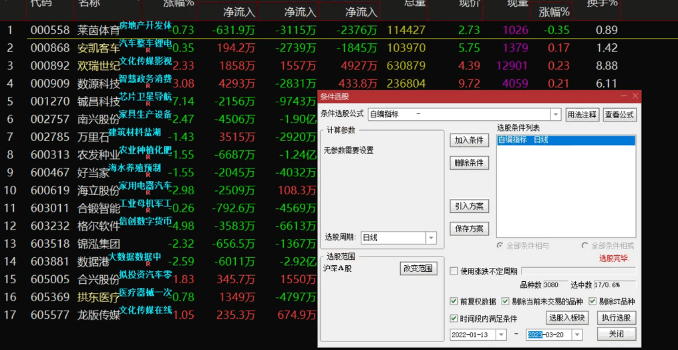Click stock code 603011
The height and width of the screenshot is (350, 678).
point(49,208)
